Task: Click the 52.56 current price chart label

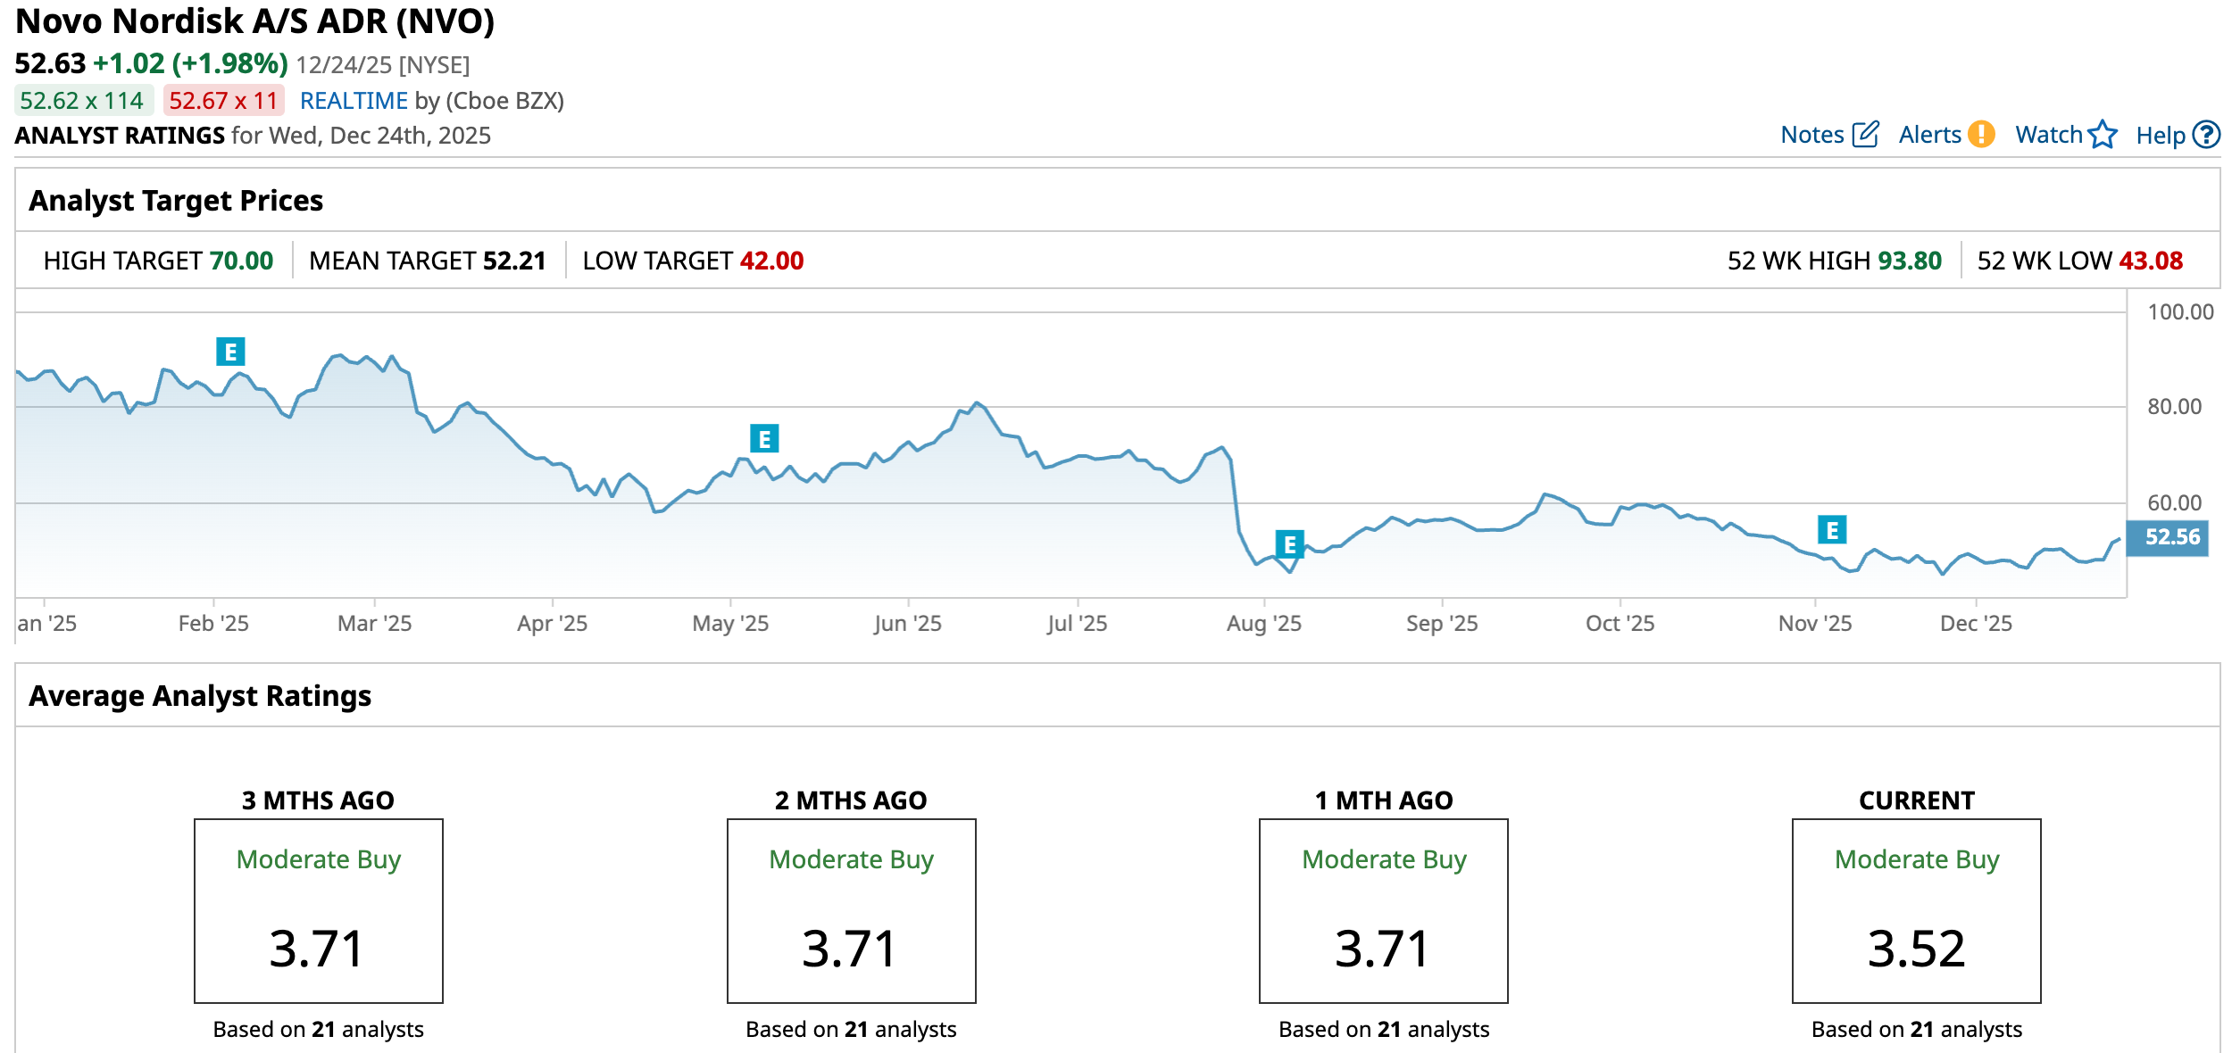Action: [2168, 537]
